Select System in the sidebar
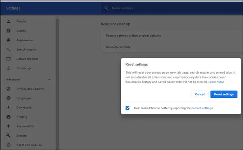The height and width of the screenshot is (150, 243). click(21, 135)
